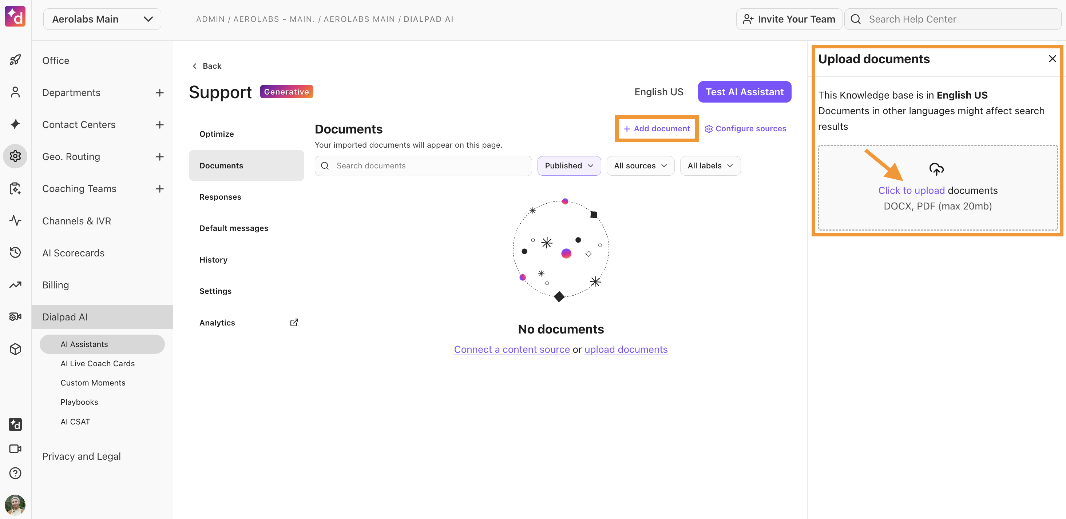
Task: Select the Optimize tab
Action: point(246,134)
